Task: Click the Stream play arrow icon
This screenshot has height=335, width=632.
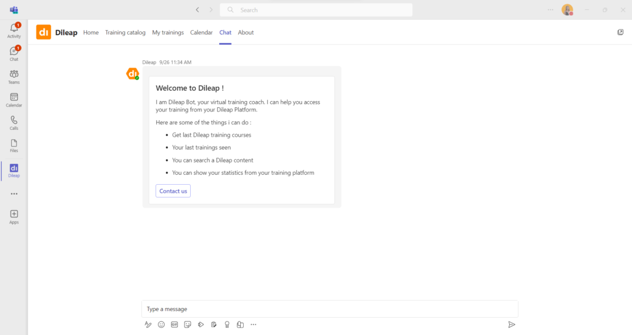Action: point(201,325)
